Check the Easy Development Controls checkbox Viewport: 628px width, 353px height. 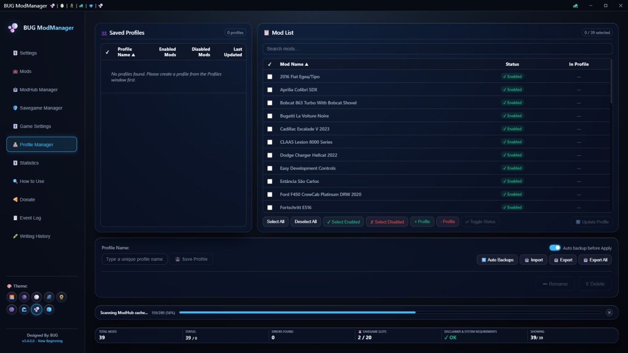coord(269,168)
